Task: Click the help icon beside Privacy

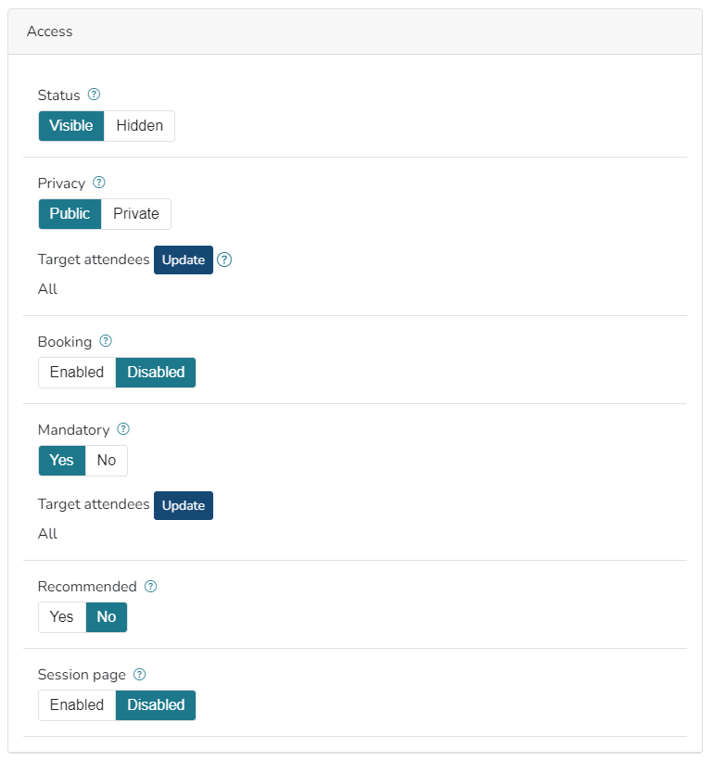Action: (x=99, y=183)
